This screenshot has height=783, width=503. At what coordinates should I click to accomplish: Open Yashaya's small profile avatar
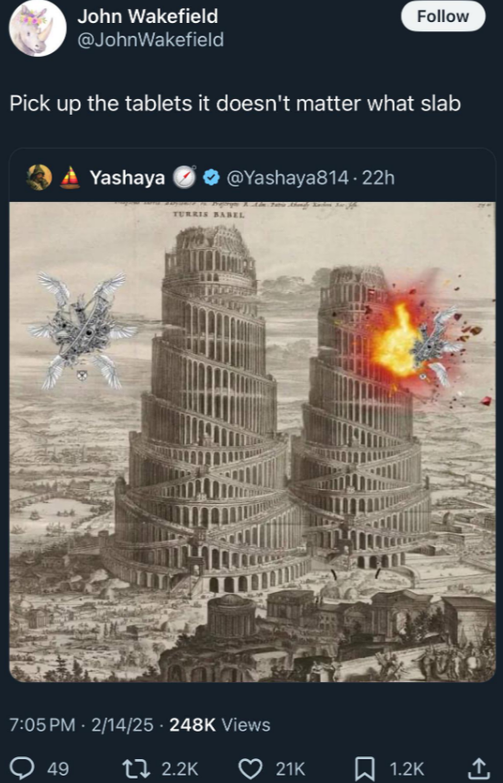(x=39, y=177)
